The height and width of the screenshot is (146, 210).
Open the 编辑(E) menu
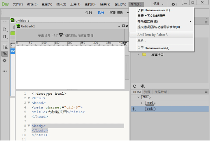pyautogui.click(x=32, y=4)
